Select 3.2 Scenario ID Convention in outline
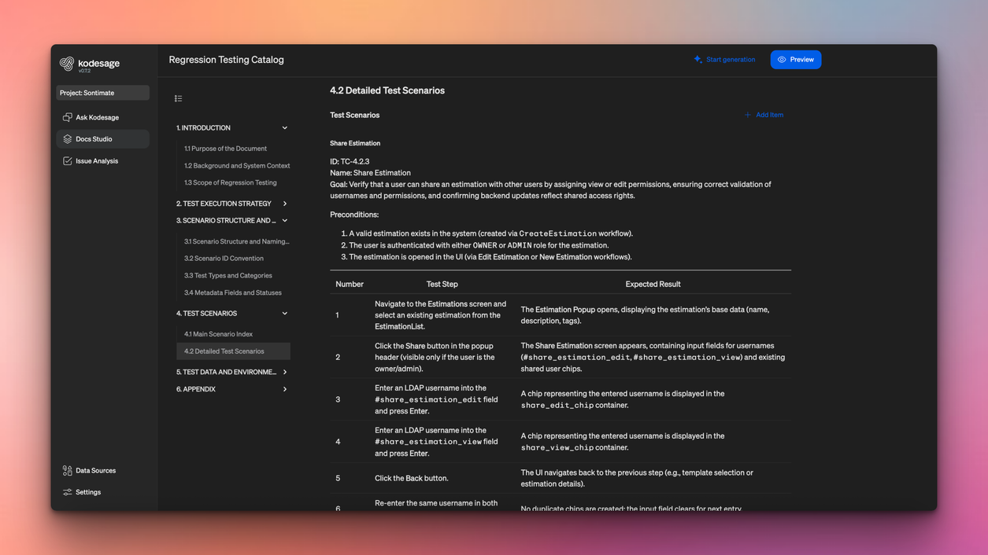The image size is (988, 555). tap(224, 259)
